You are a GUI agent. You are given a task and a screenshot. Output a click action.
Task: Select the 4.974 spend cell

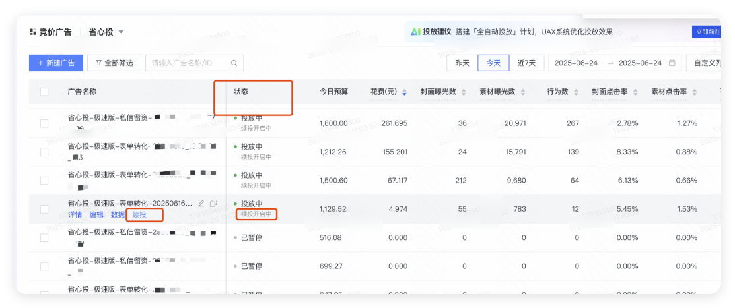point(398,209)
